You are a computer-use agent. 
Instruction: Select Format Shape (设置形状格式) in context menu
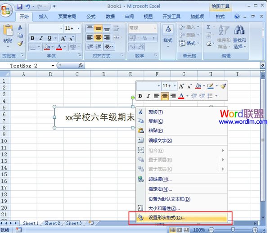182,218
